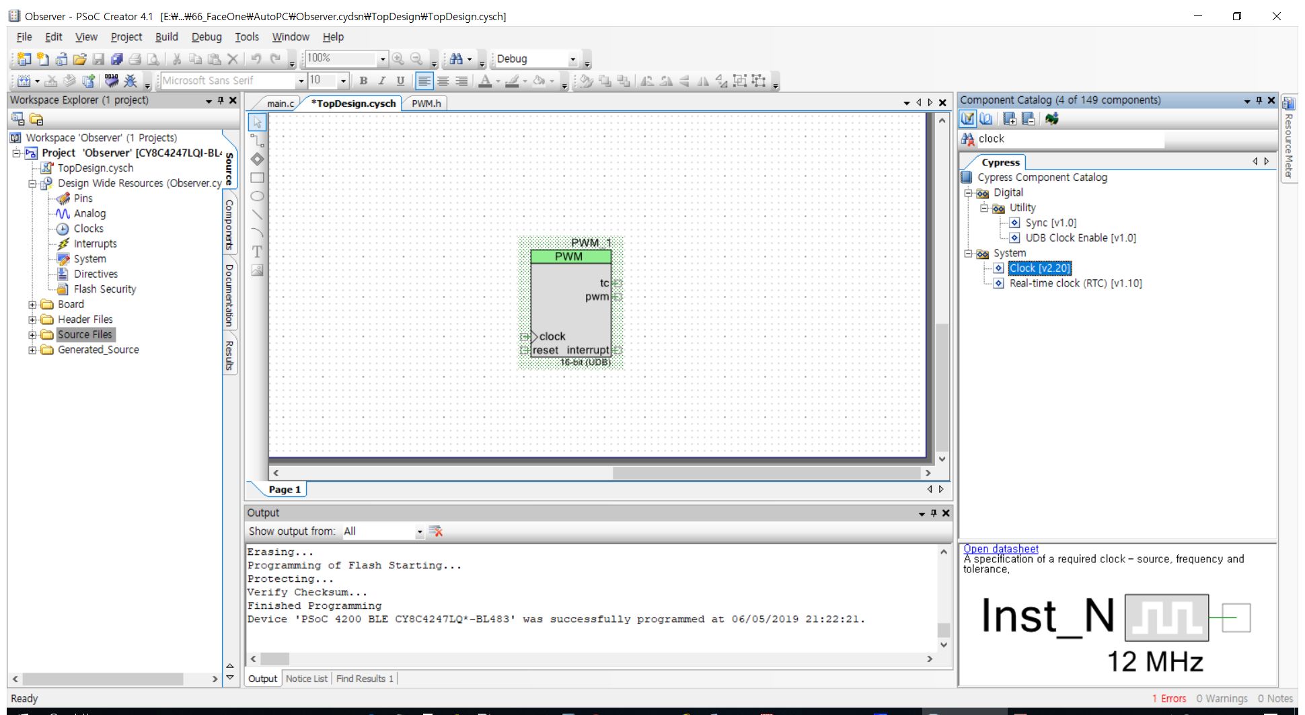Open Show output from dropdown
The height and width of the screenshot is (715, 1305).
[419, 531]
